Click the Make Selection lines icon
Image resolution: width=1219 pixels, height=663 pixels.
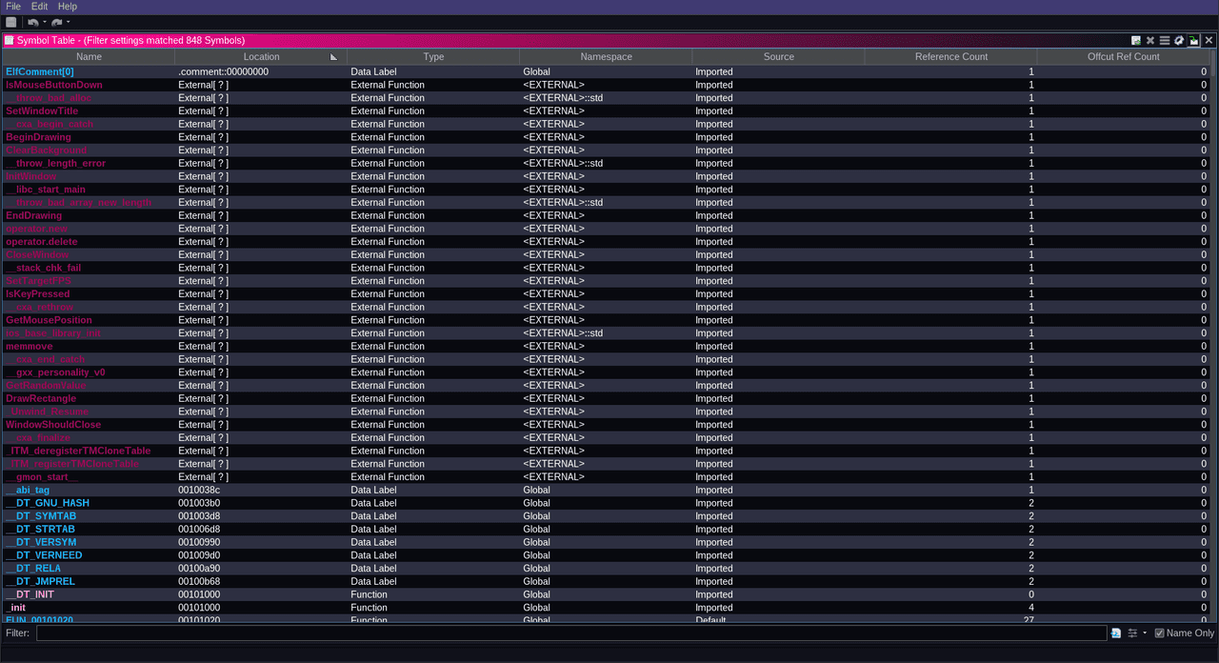[1164, 41]
